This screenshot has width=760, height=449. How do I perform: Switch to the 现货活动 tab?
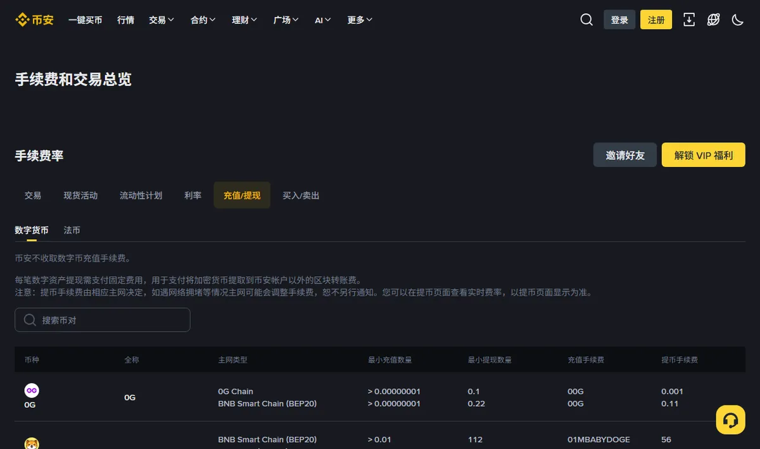point(80,195)
